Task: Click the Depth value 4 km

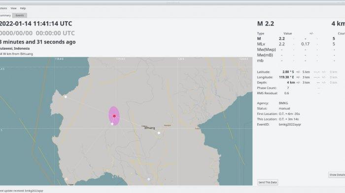Action: 291,83
